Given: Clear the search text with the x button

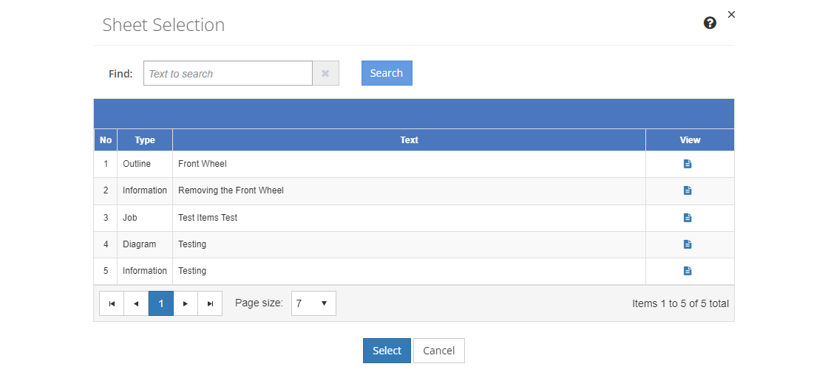Looking at the screenshot, I should 326,73.
